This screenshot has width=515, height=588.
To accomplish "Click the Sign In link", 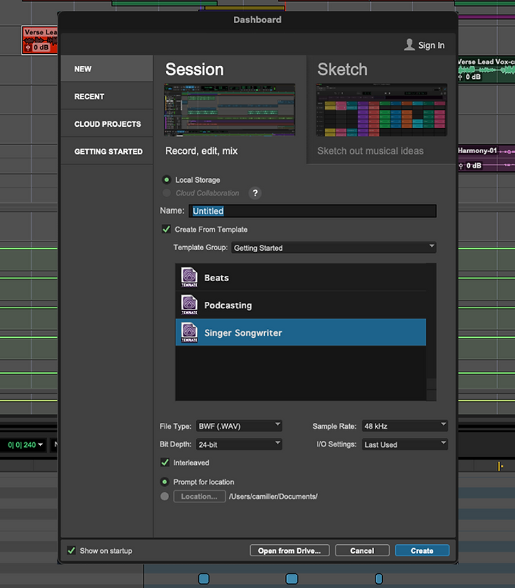I will click(431, 45).
